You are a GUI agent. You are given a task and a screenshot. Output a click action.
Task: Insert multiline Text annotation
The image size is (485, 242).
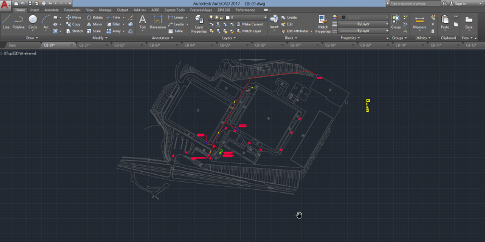coord(142,22)
